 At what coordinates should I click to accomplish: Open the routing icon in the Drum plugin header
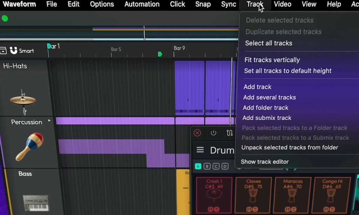click(229, 133)
